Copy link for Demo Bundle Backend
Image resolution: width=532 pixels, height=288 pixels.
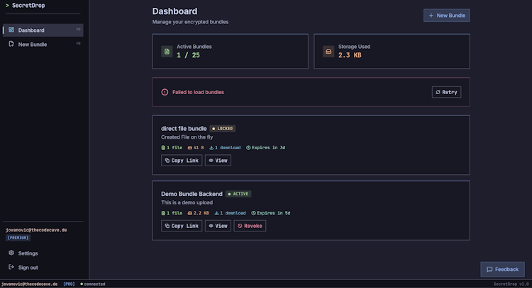(182, 226)
